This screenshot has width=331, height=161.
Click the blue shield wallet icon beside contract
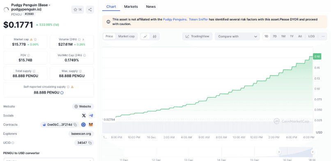[84, 125]
